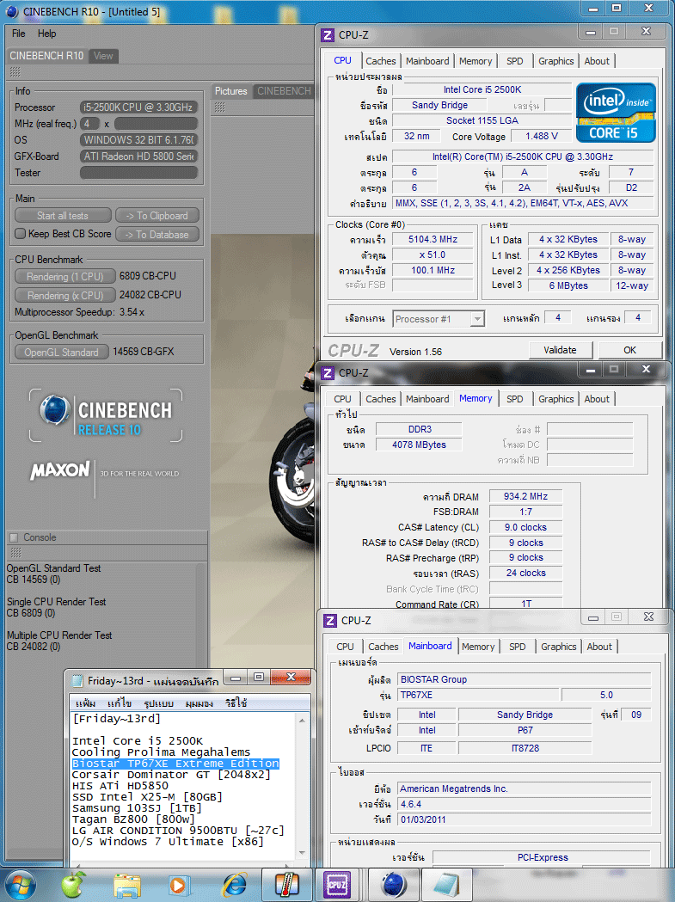Click the CPU-Z taskbar icon
The height and width of the screenshot is (902, 675).
point(336,886)
